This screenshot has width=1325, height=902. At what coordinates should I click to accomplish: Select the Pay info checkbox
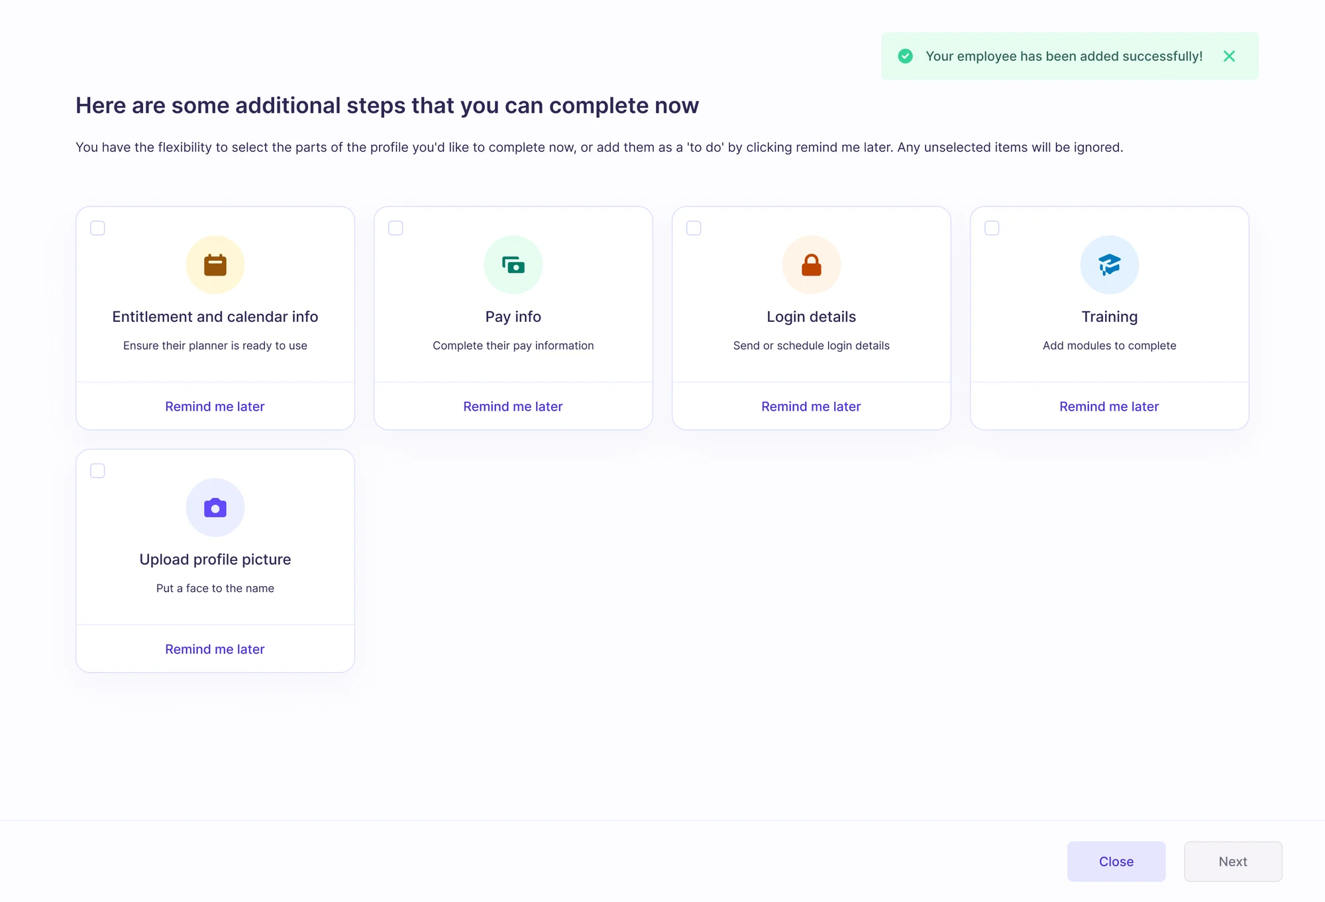396,228
